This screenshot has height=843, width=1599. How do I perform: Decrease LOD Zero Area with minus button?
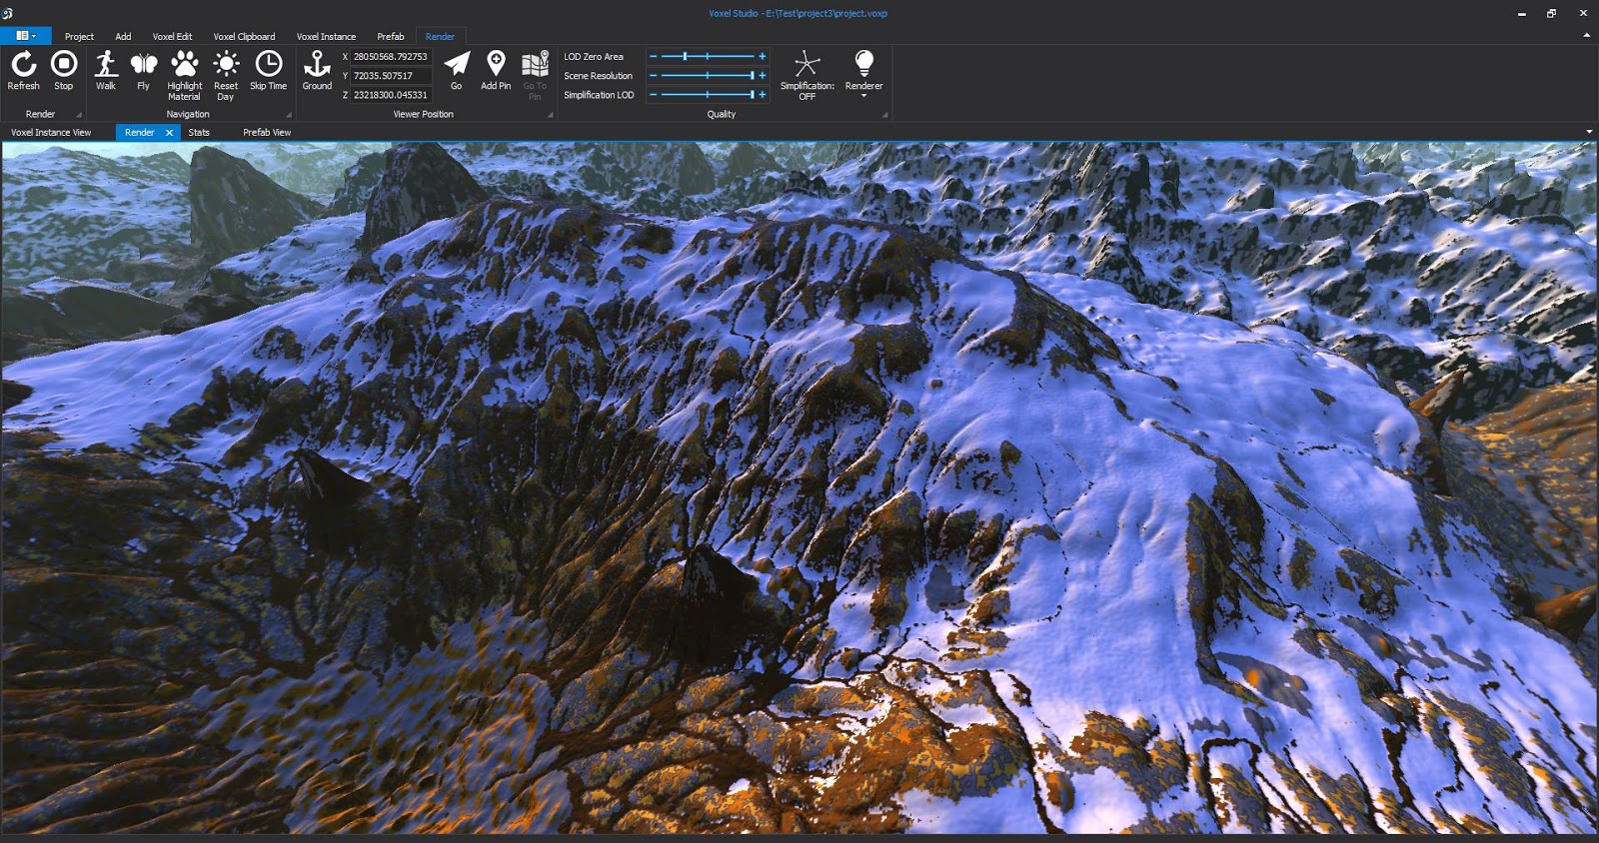653,57
